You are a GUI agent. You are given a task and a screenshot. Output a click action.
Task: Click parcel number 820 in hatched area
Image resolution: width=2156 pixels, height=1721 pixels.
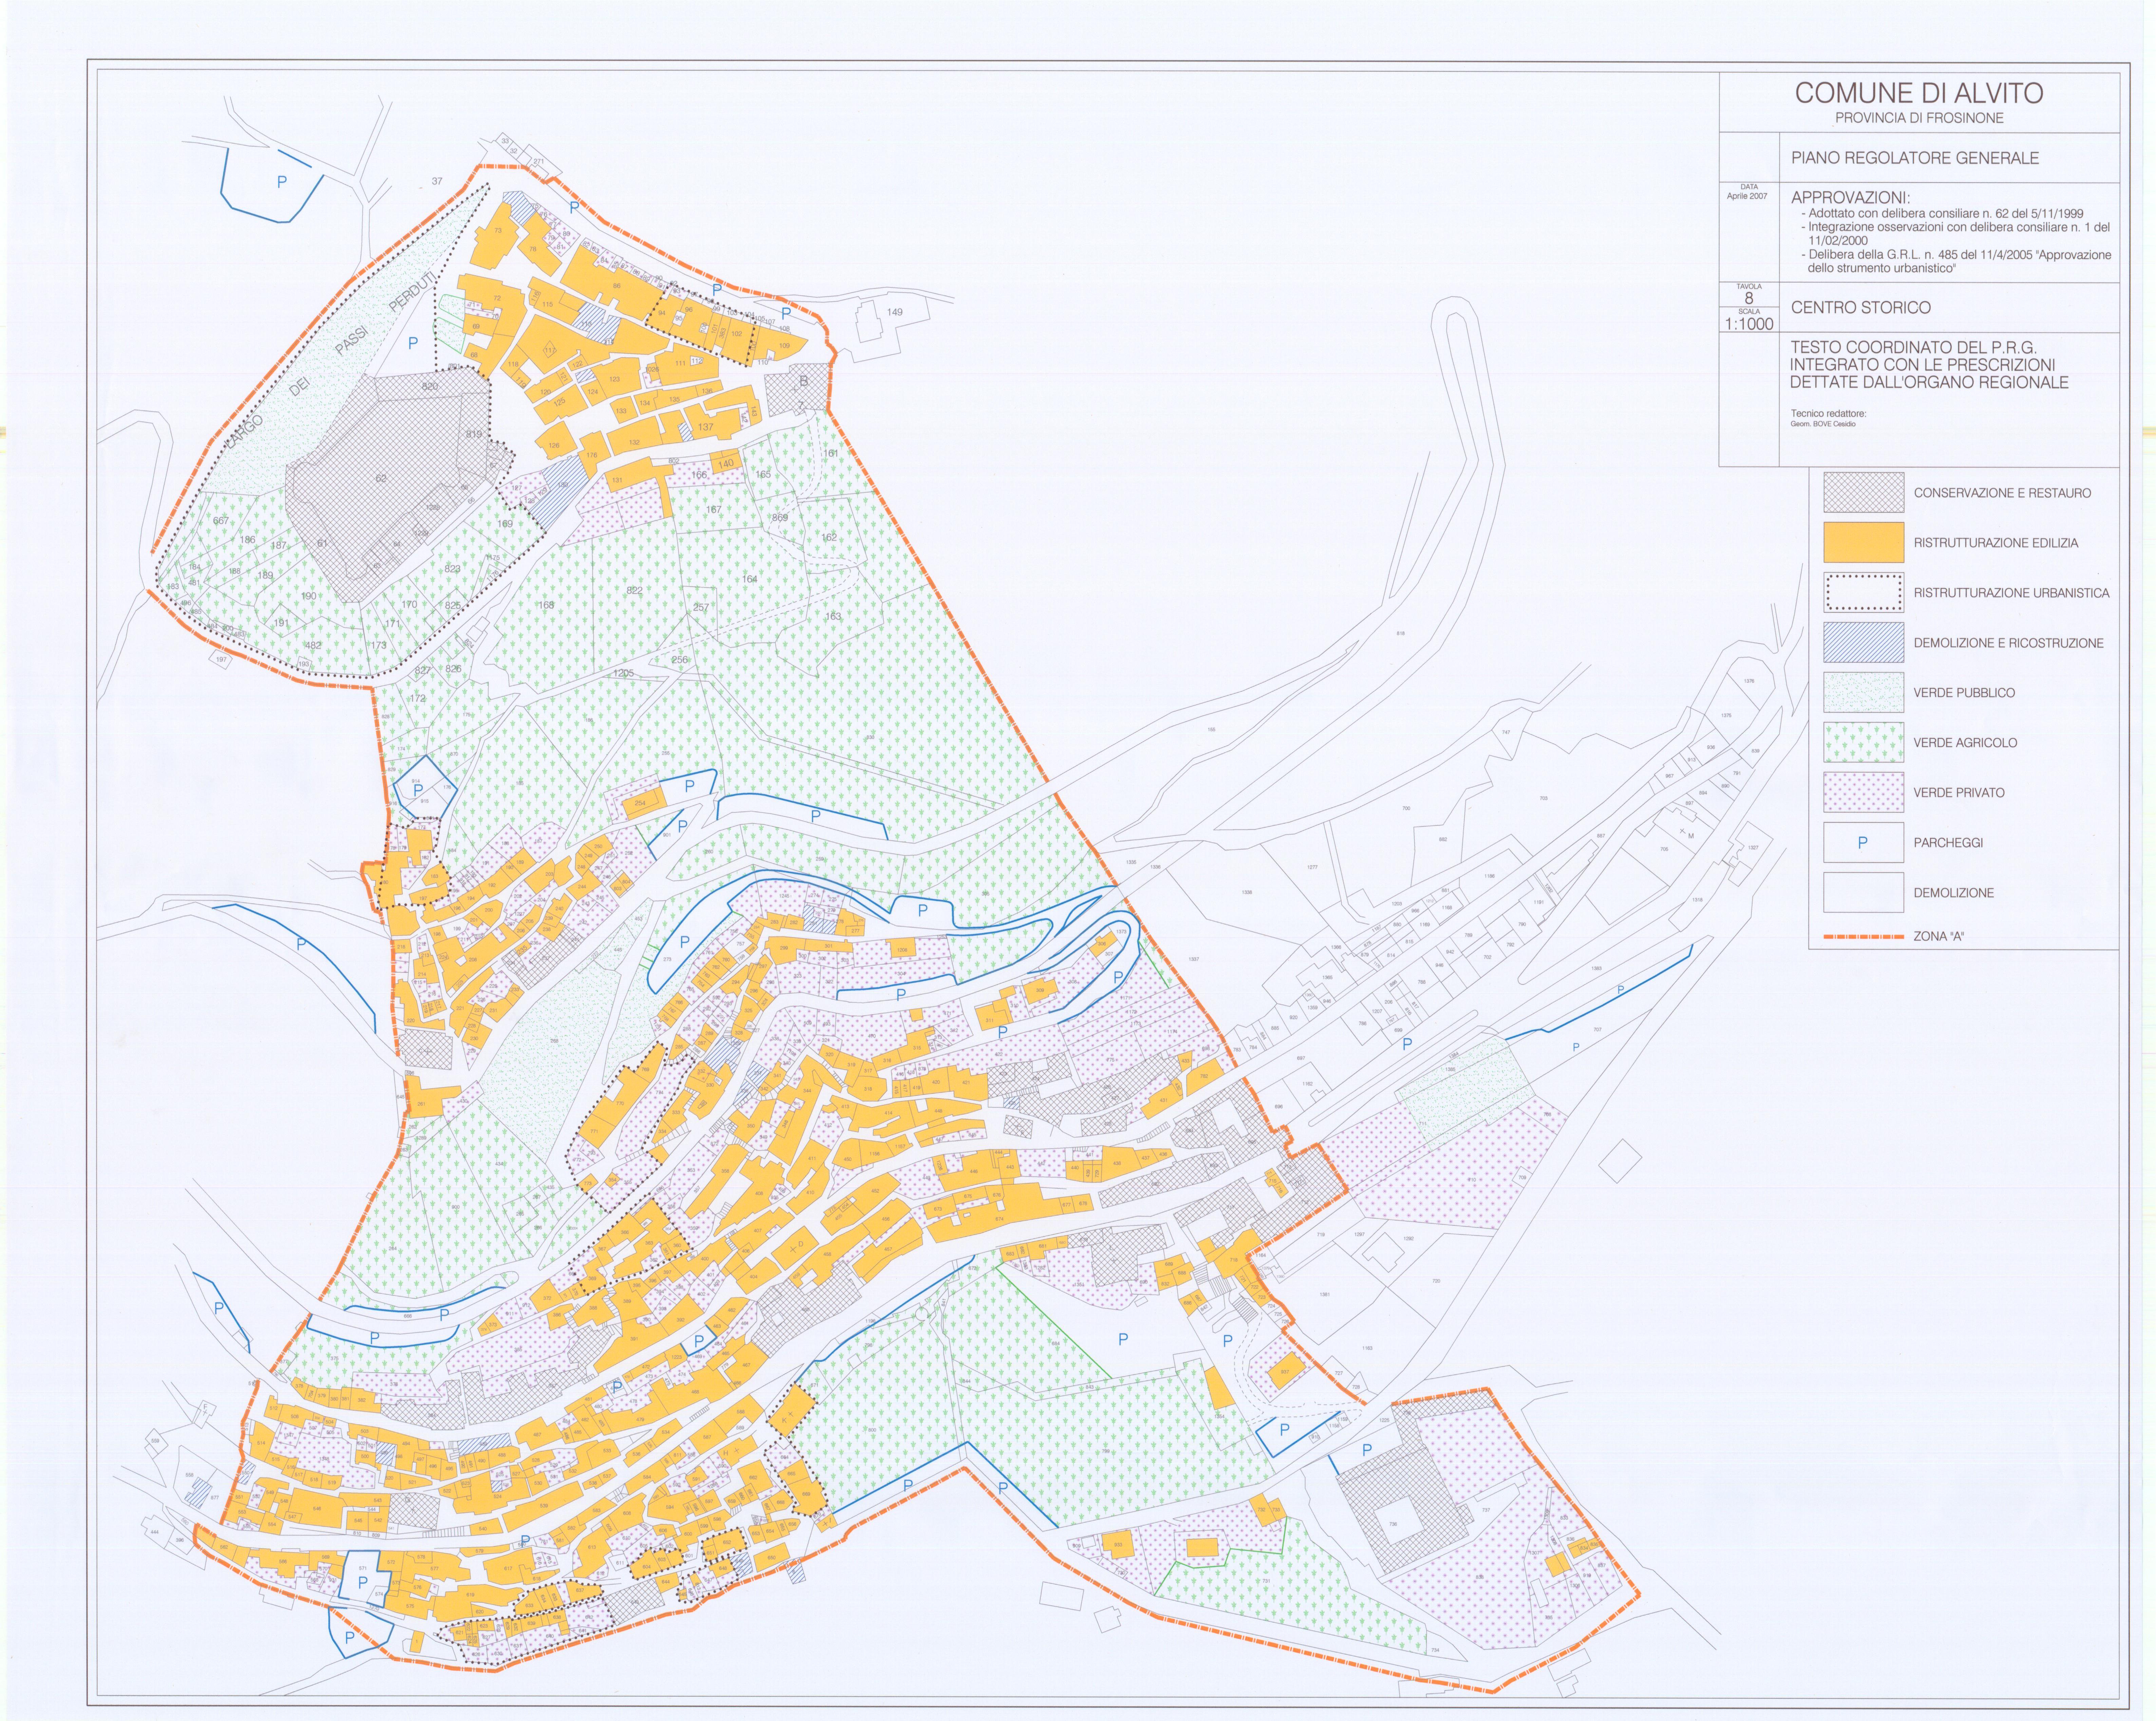tap(430, 387)
